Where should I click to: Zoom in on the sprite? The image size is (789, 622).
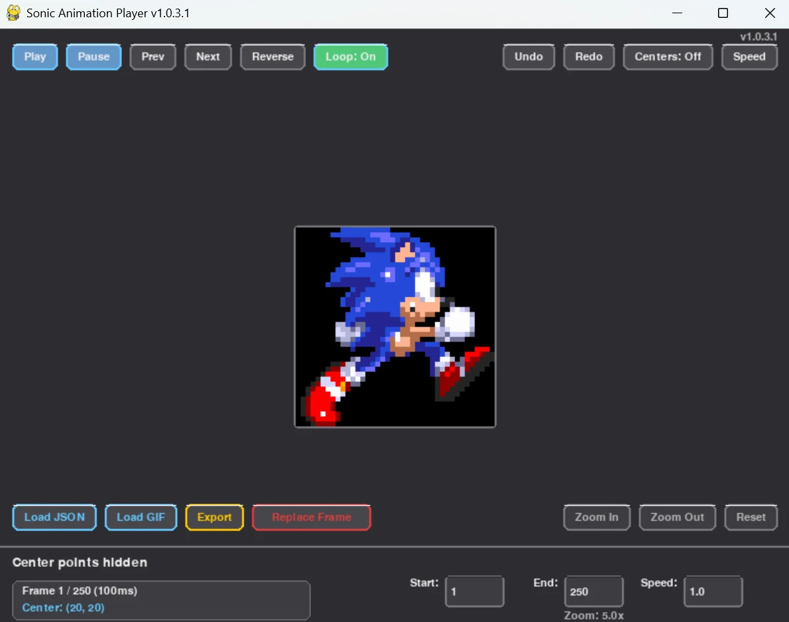(x=597, y=517)
